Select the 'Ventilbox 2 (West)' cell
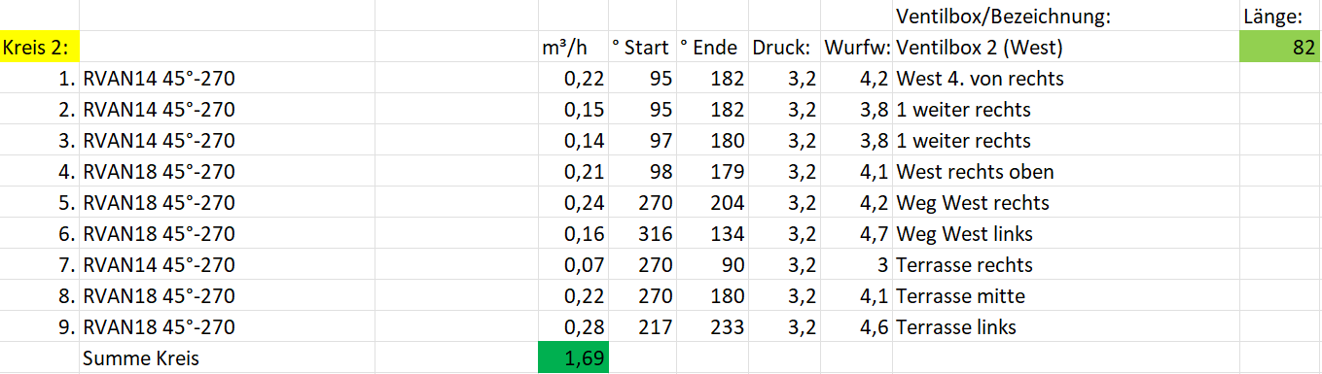The width and height of the screenshot is (1322, 374). pyautogui.click(x=1066, y=47)
